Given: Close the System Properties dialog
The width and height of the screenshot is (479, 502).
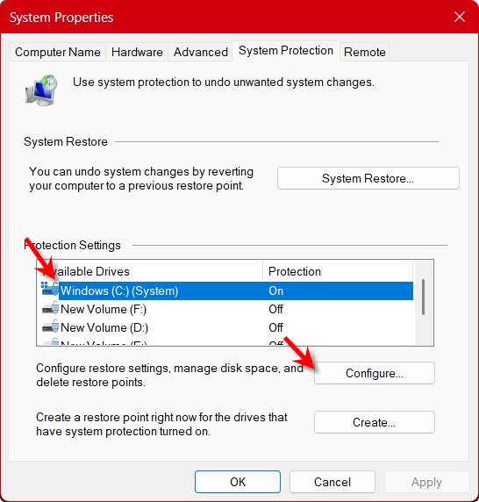Looking at the screenshot, I should coord(460,17).
